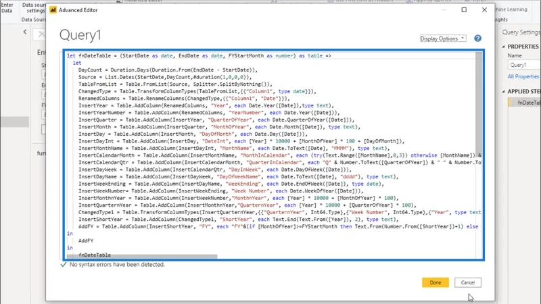Collapse the PROPERTIES section
This screenshot has height=304, width=541.
pos(503,47)
